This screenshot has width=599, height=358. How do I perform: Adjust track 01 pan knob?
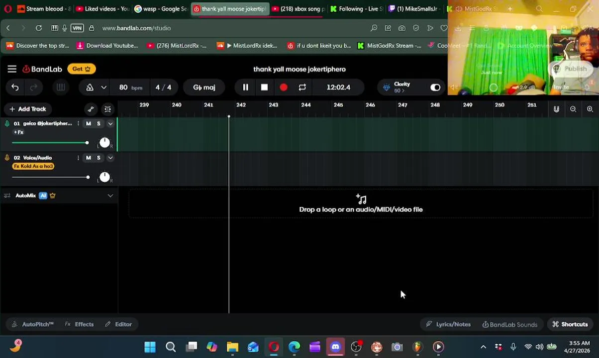[x=104, y=143]
